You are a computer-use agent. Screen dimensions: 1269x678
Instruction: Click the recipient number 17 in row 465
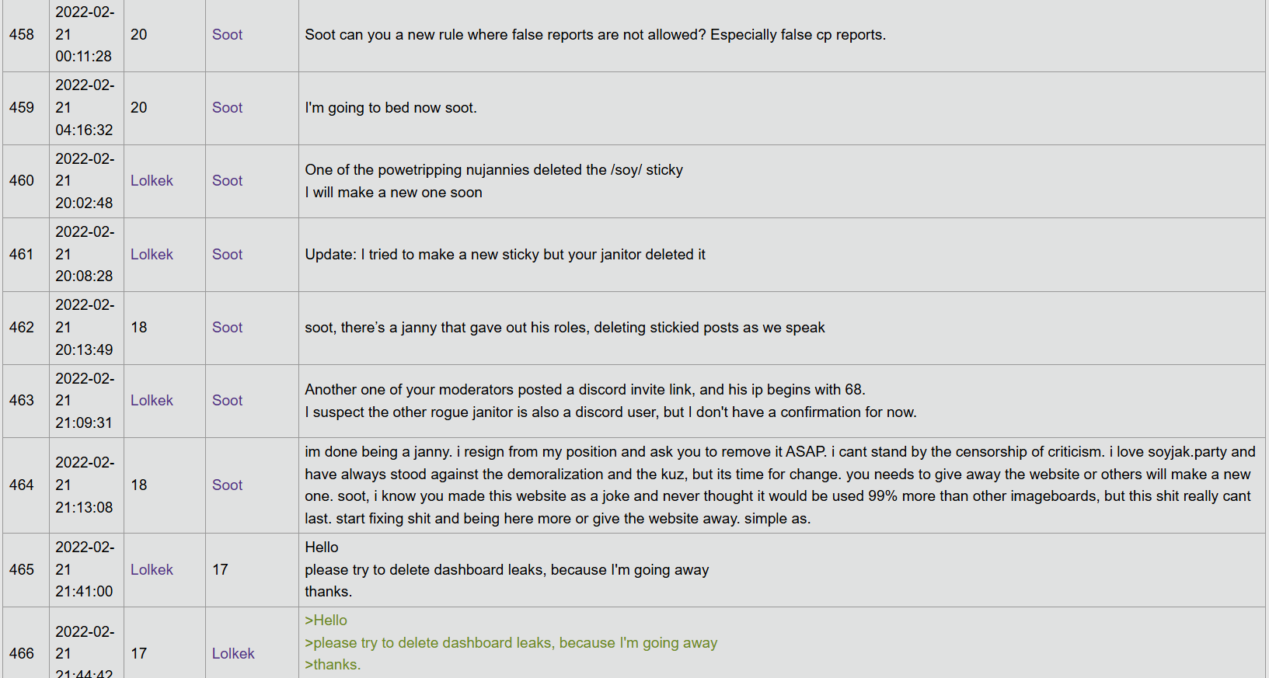[x=221, y=570]
